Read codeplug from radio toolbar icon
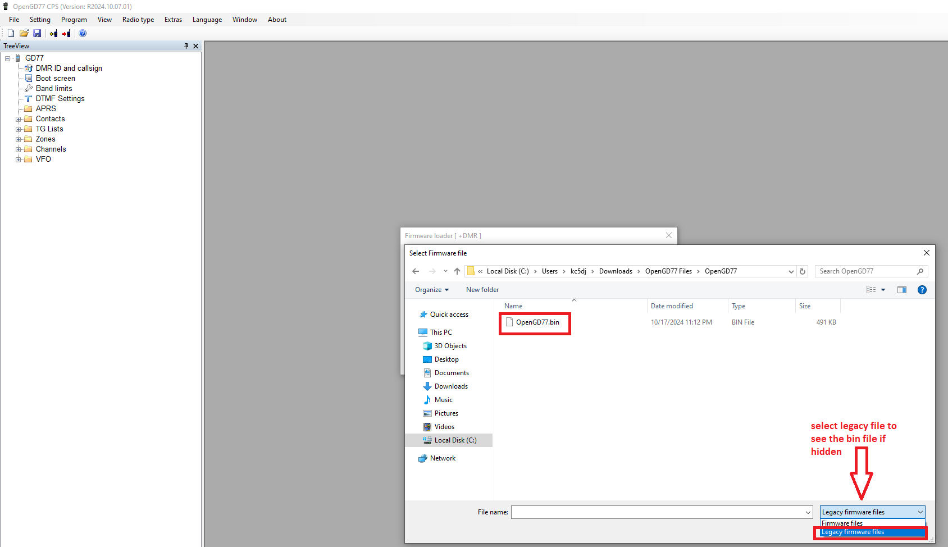 53,34
